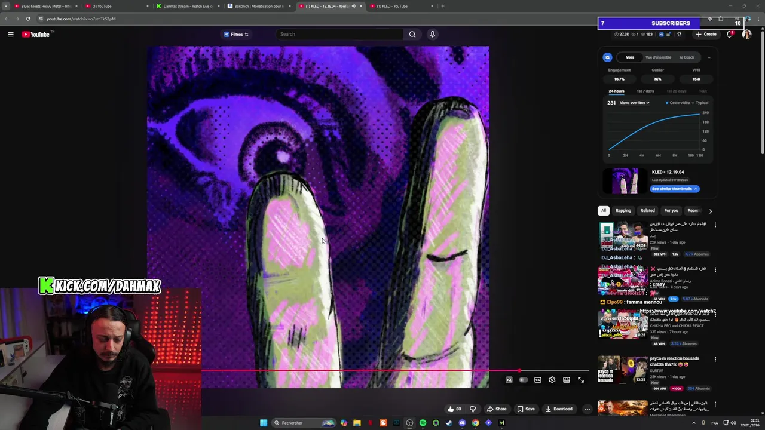Viewport: 765px width, 430px height.
Task: Open YouTube notifications bell
Action: tap(730, 34)
